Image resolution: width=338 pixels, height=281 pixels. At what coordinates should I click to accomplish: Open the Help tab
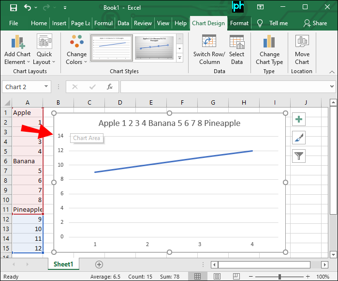tap(180, 23)
